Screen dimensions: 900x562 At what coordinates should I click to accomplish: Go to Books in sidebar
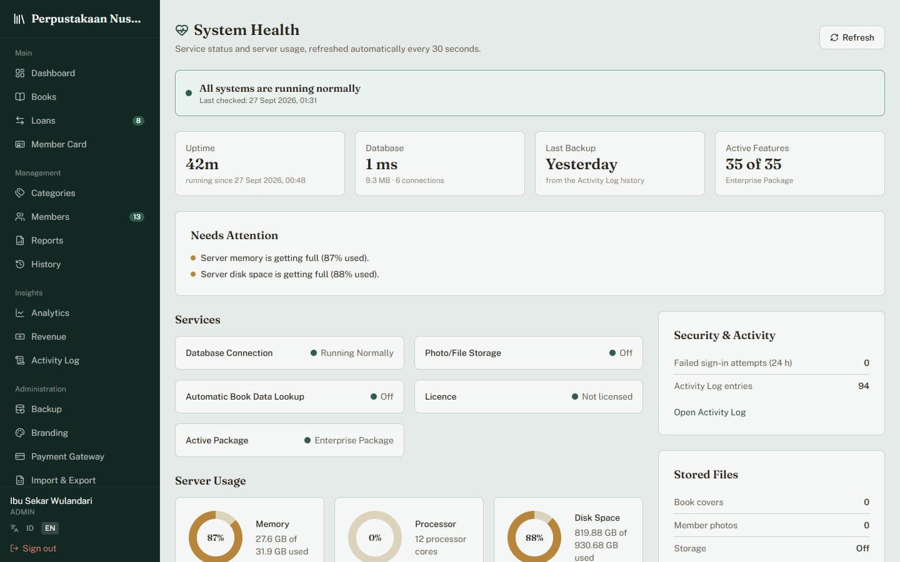(80, 97)
